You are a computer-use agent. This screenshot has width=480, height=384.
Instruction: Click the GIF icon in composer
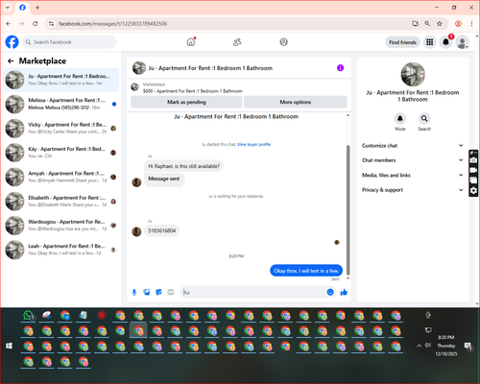171,292
